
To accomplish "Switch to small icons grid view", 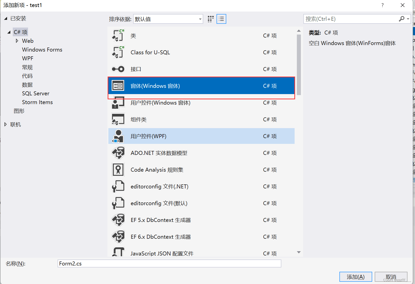I will 211,19.
